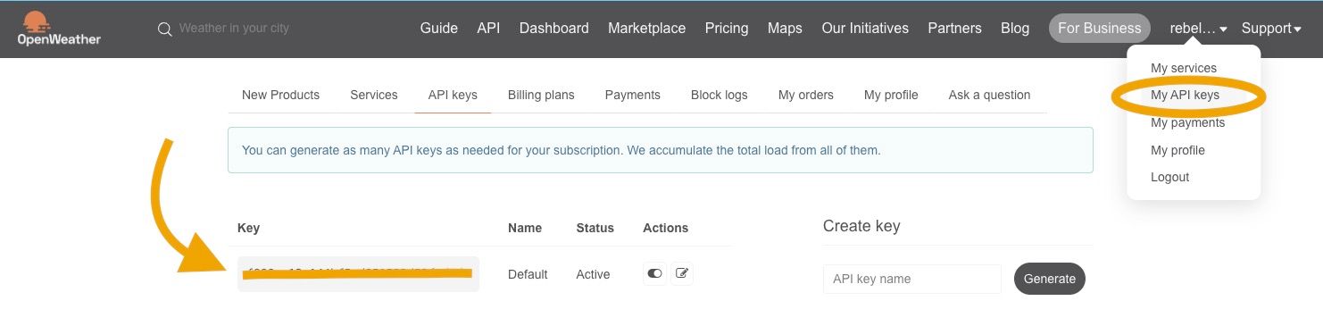Choose Logout from the account menu

point(1169,177)
